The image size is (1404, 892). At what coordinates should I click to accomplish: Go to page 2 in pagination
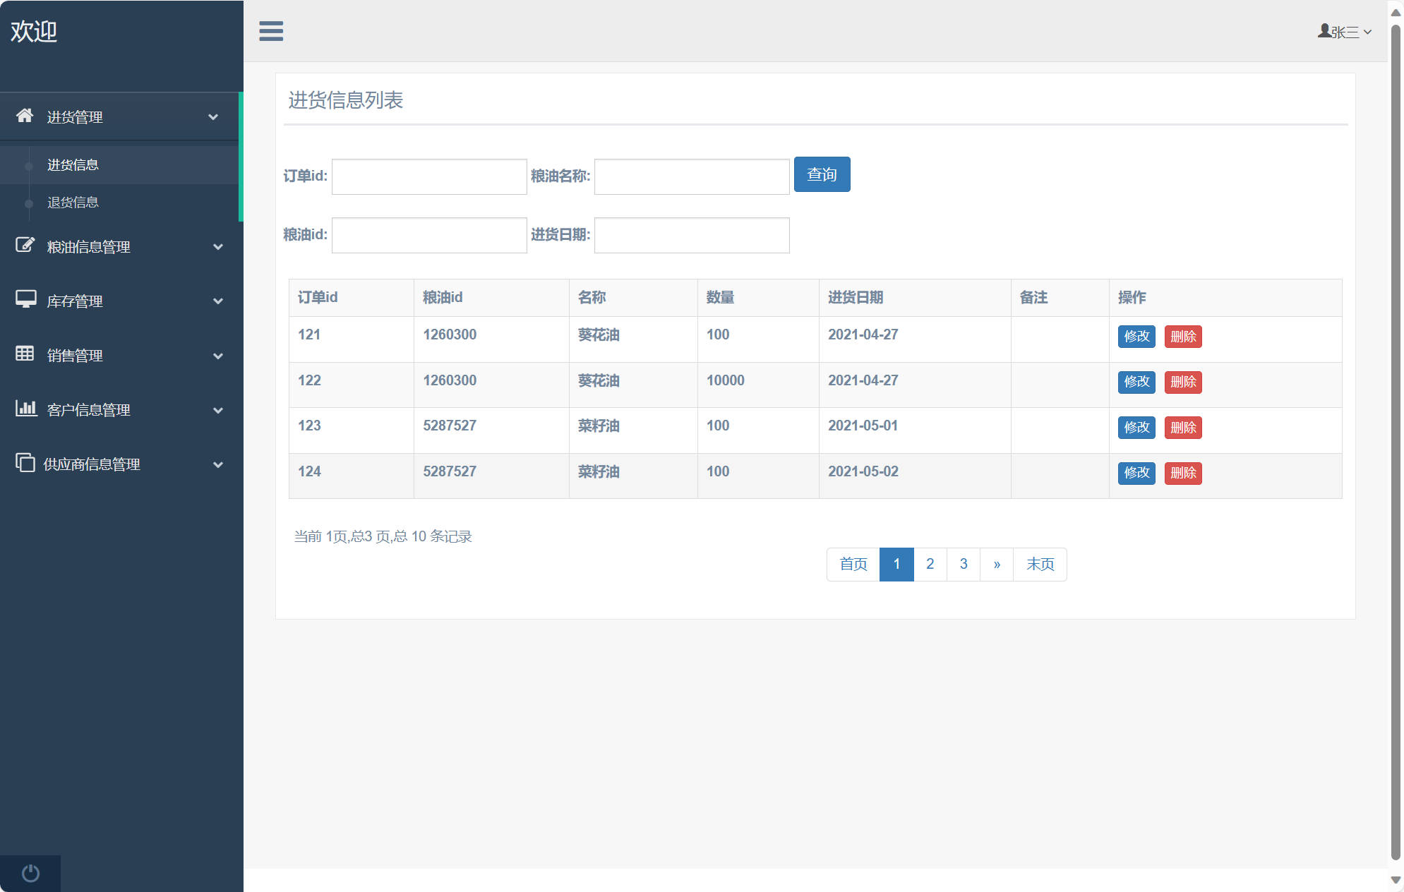click(x=930, y=565)
